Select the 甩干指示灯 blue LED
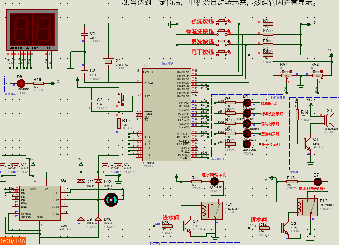Screen dimensions: 339x245 point(247,144)
